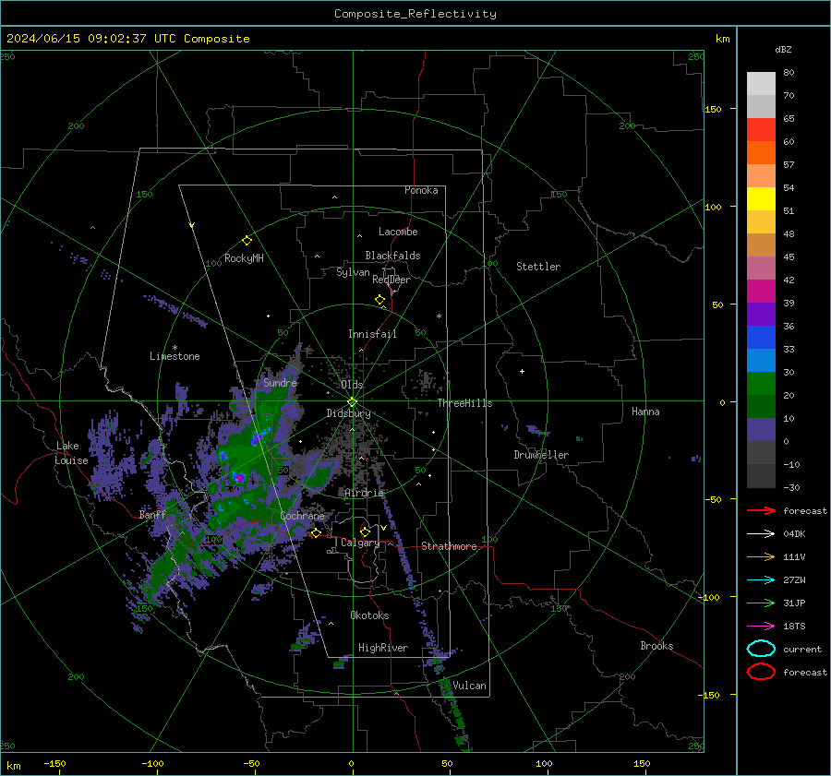The image size is (831, 776).
Task: Click the yellow diamond marker near Cochrane
Action: coord(317,532)
